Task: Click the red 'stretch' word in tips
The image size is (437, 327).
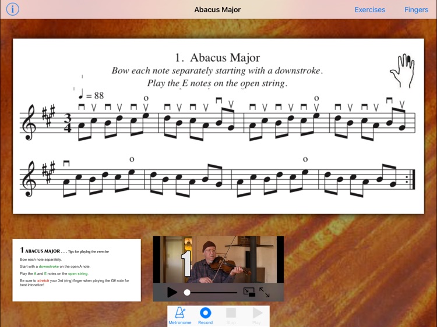Action: pos(43,280)
